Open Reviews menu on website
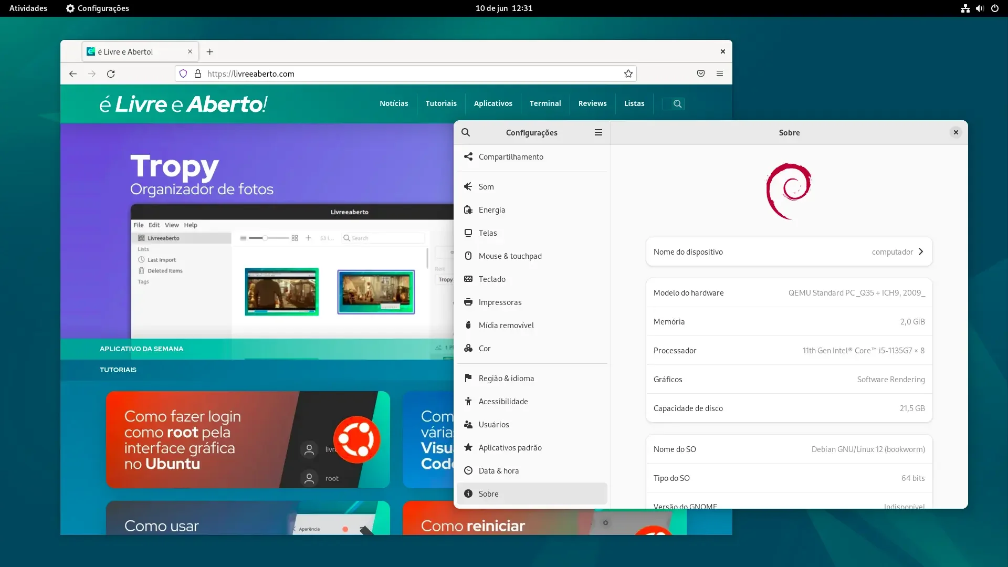Viewport: 1008px width, 567px height. 593,103
